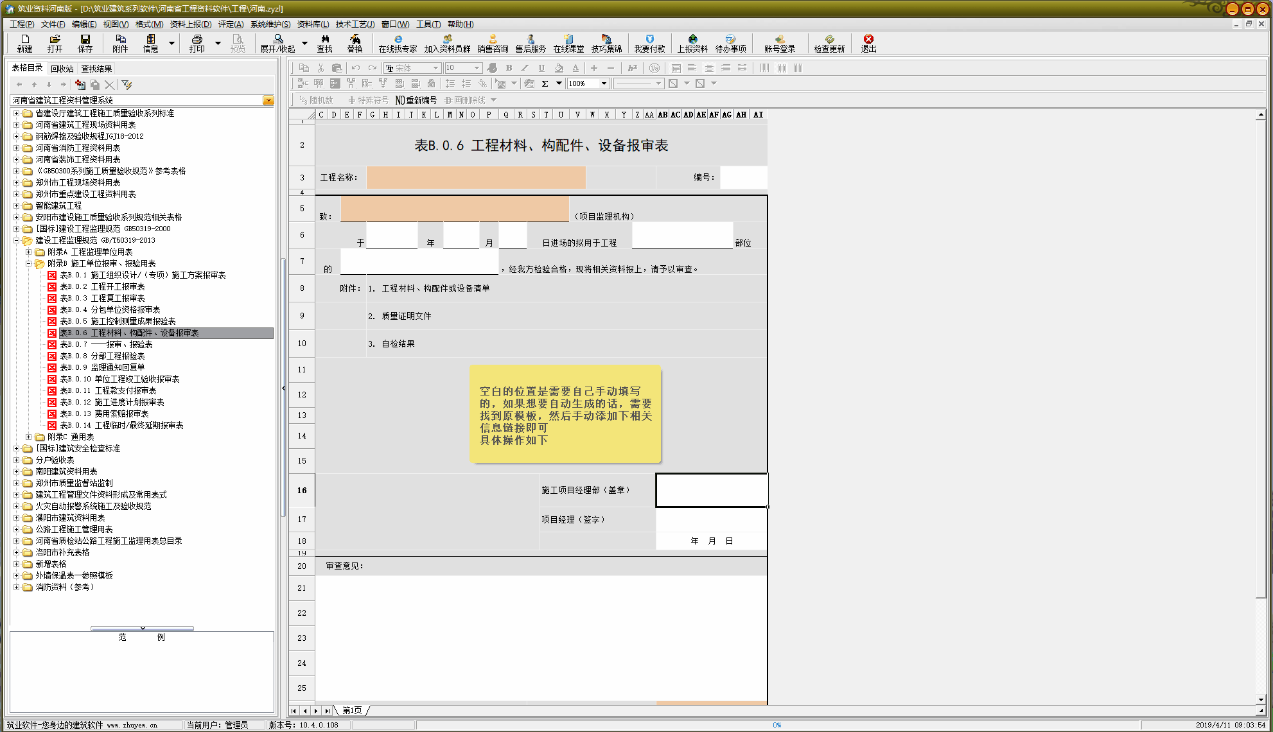Toggle underline formatting

point(542,67)
